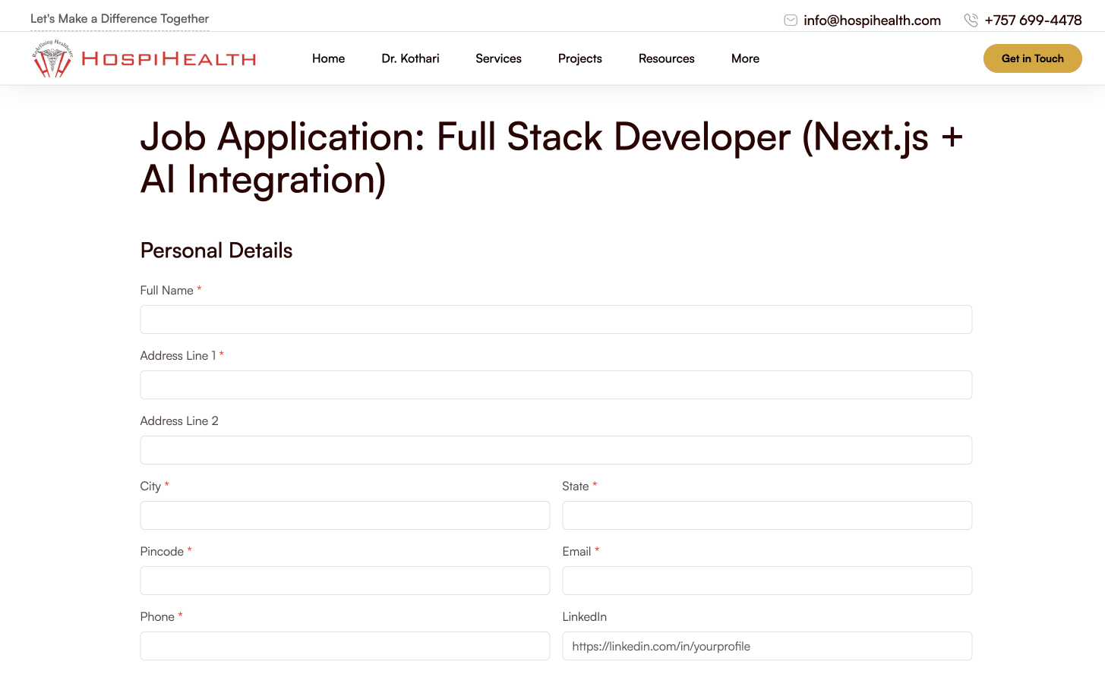Focus the State input field

767,515
